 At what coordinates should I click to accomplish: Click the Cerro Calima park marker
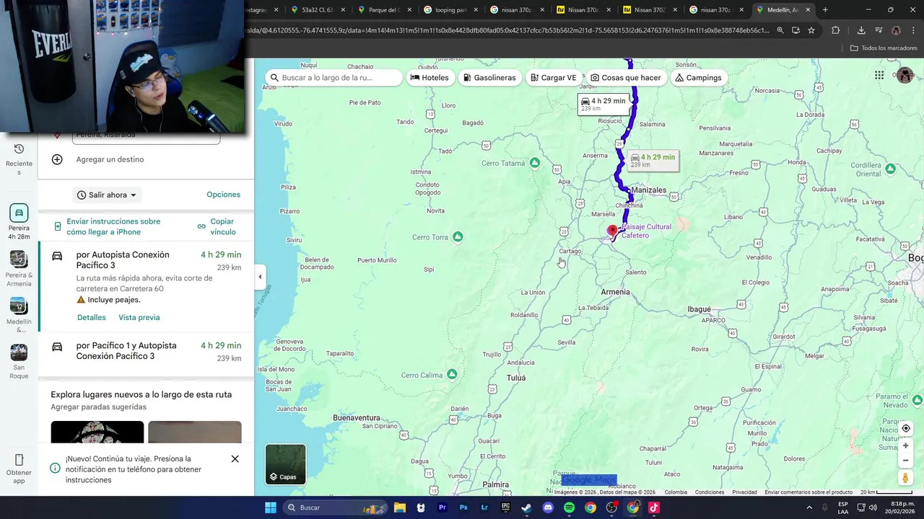452,374
